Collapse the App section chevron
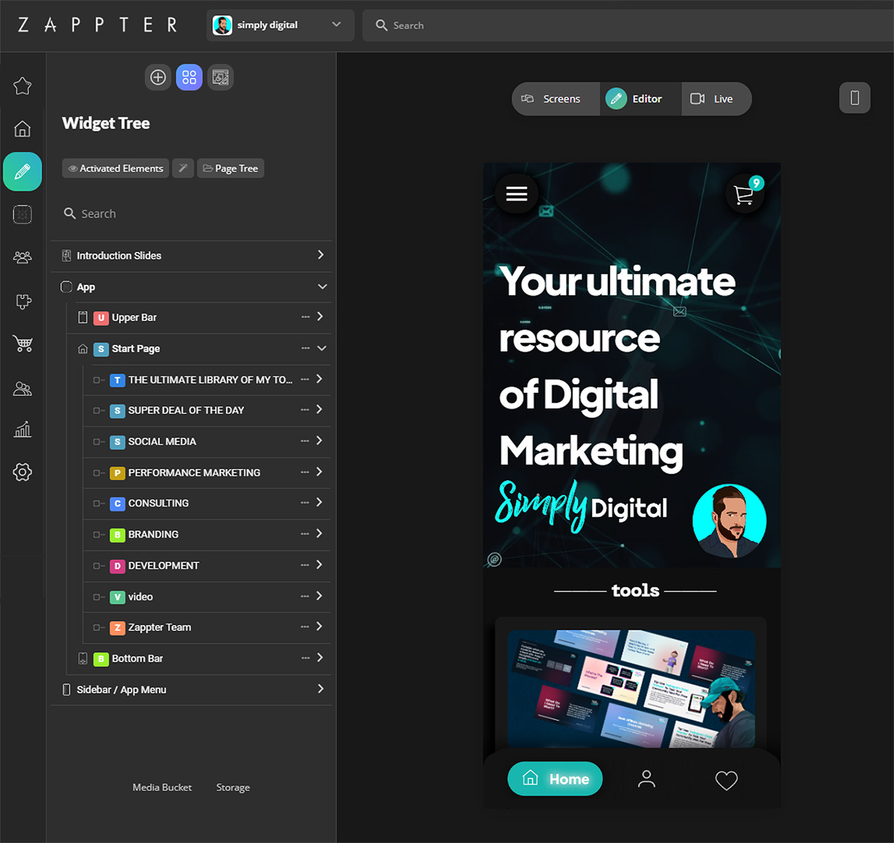This screenshot has width=894, height=843. (x=322, y=286)
